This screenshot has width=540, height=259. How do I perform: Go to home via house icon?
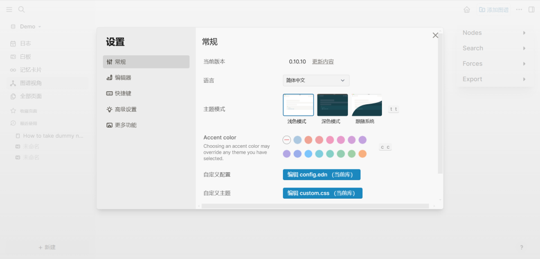[x=466, y=9]
